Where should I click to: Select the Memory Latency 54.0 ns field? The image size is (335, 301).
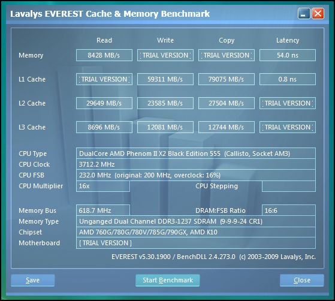288,55
